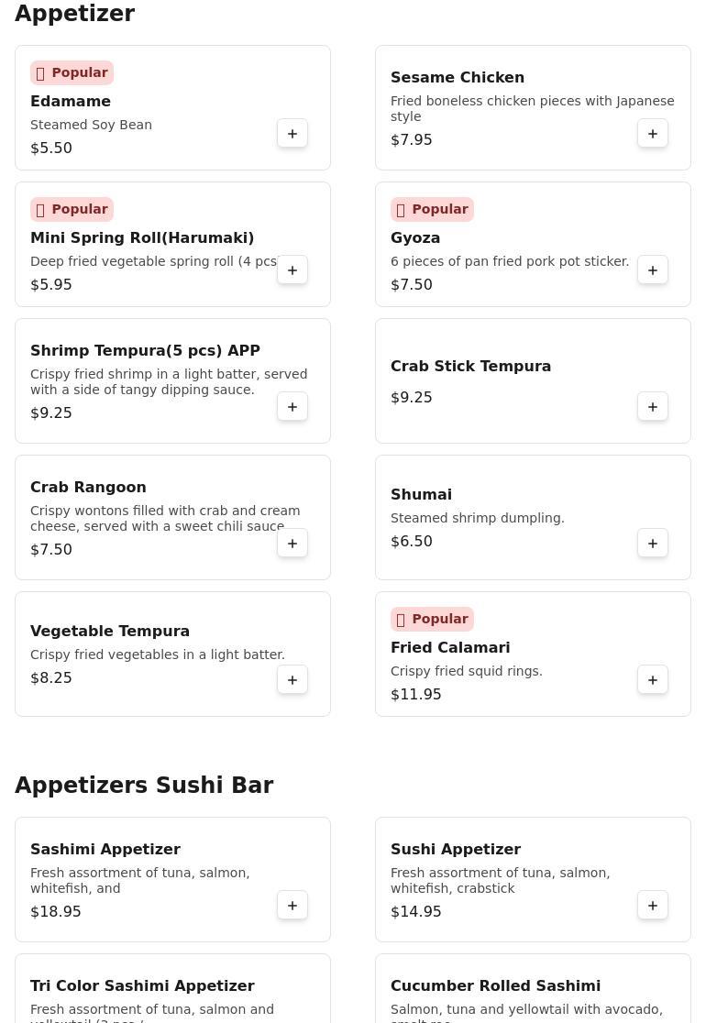Click the Popular badge on Edamame

(x=72, y=73)
